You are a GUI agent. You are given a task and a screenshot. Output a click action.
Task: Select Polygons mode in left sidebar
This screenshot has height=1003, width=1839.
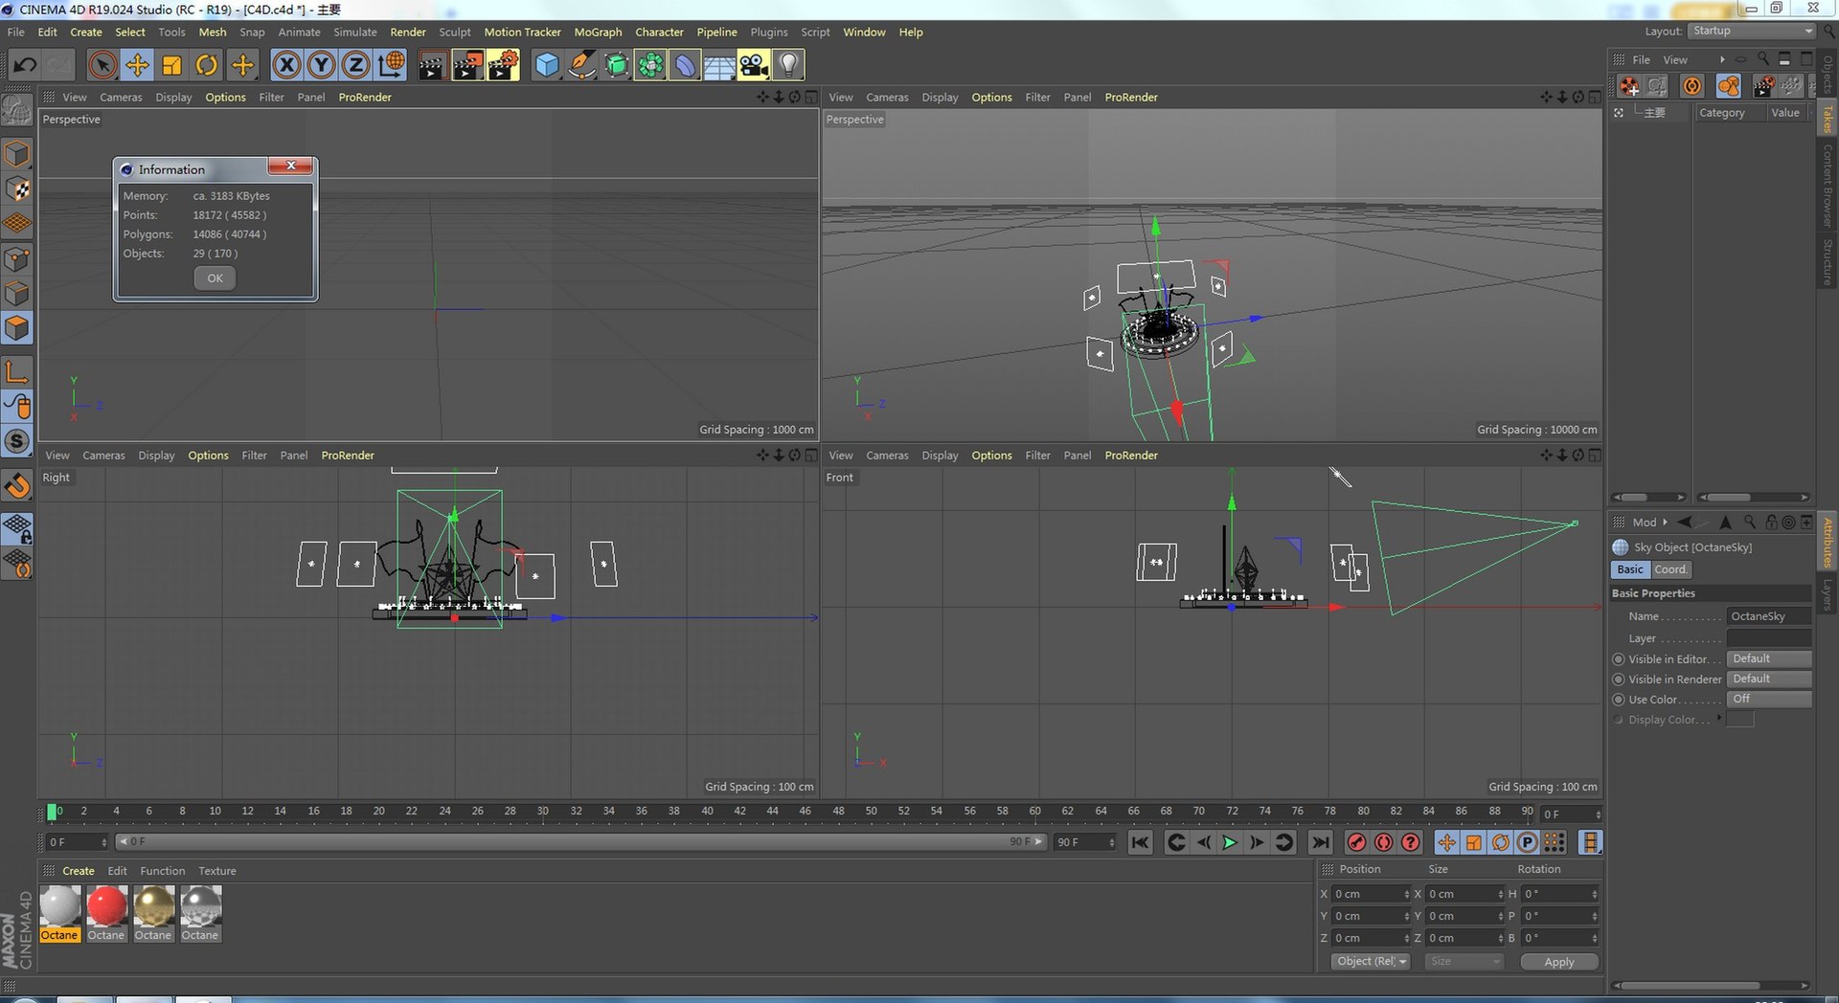[17, 328]
